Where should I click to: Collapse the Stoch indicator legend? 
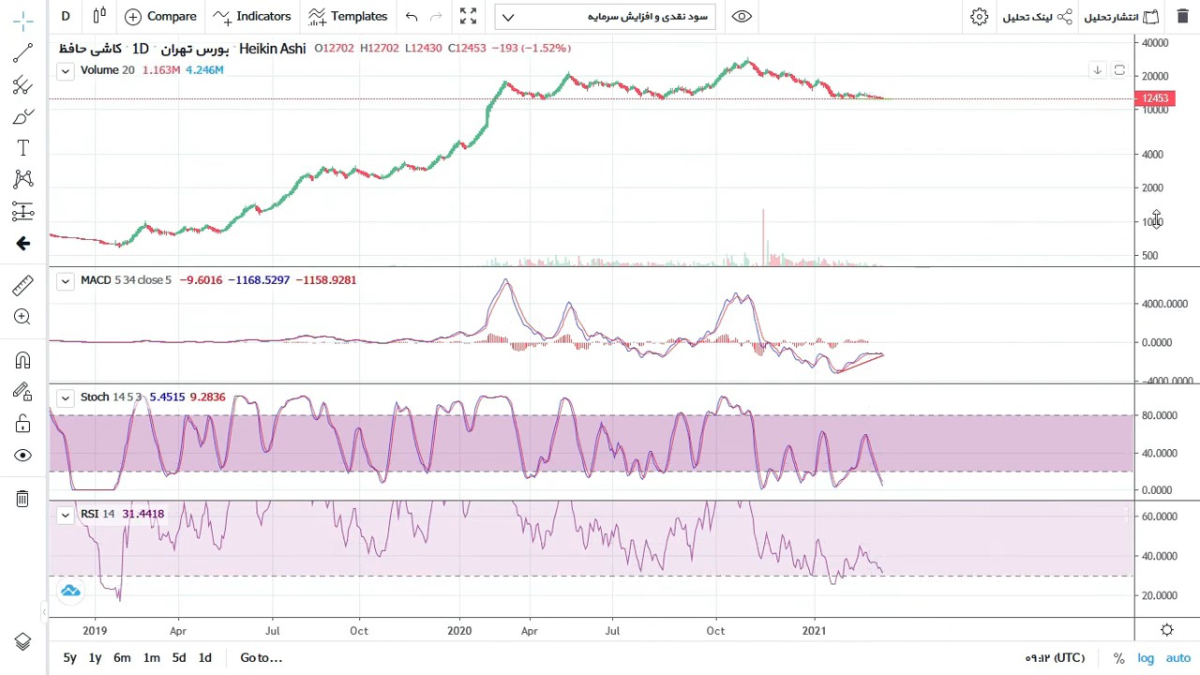(65, 397)
